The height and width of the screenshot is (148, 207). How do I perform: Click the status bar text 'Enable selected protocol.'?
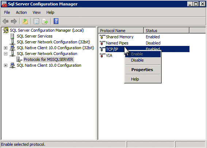[23, 144]
